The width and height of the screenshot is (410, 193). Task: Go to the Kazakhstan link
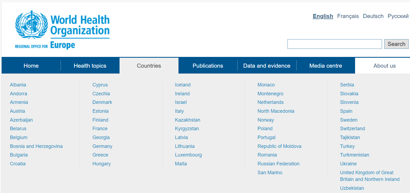[188, 120]
